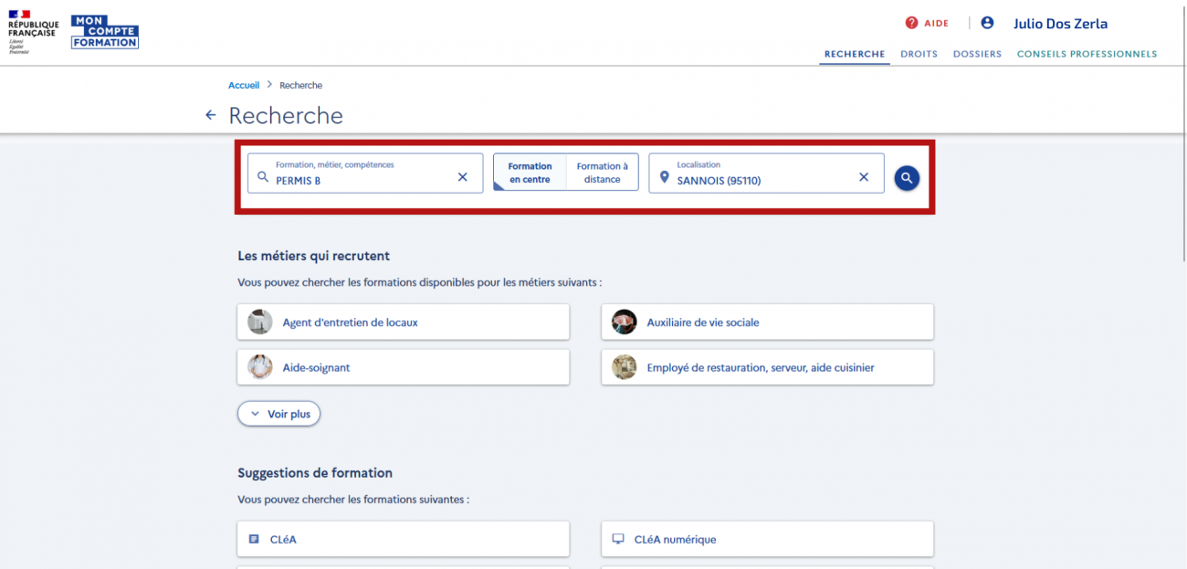This screenshot has width=1187, height=569.
Task: Select the CléA numérique formation suggestion
Action: pyautogui.click(x=768, y=539)
